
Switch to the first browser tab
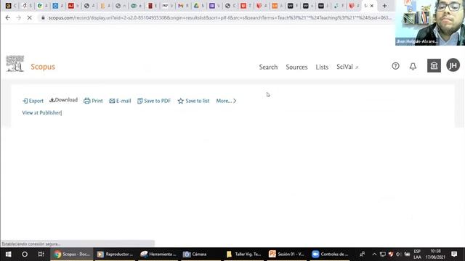click(x=11, y=6)
